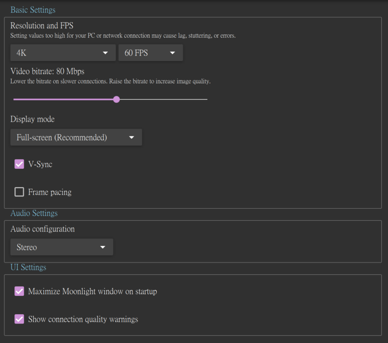Click the Audio configuration label

(43, 229)
